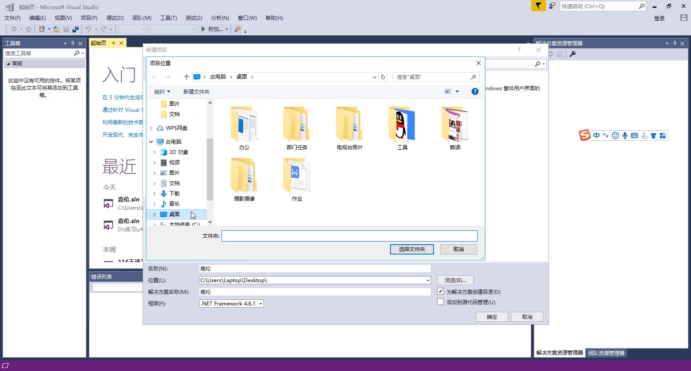
Task: Click the Open File toolbar icon
Action: pyautogui.click(x=56, y=29)
